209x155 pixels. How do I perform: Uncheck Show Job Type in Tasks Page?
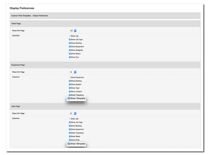tap(70, 40)
